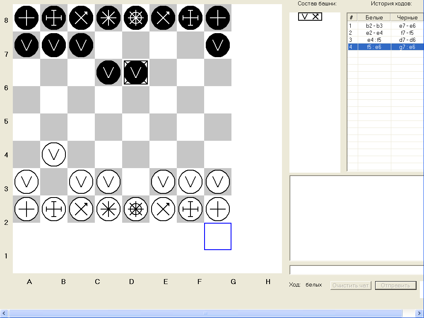
Task: Select rightmost white V piece in pawn row
Action: click(x=218, y=182)
